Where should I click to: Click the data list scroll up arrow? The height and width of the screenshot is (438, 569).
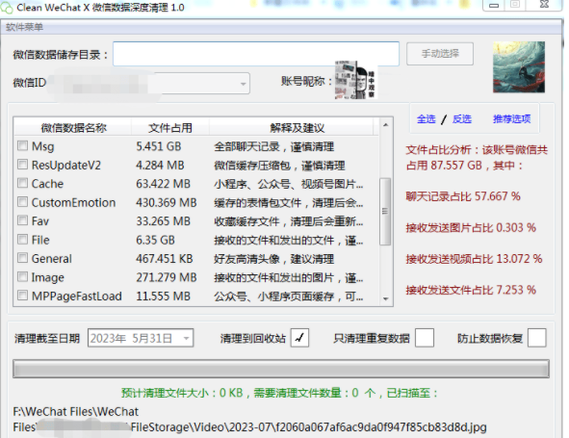pyautogui.click(x=385, y=125)
